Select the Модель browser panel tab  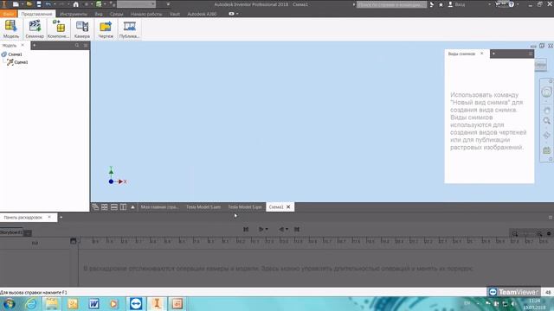[x=10, y=46]
